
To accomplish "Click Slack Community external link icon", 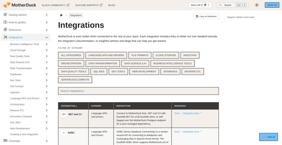I will 68,5.
